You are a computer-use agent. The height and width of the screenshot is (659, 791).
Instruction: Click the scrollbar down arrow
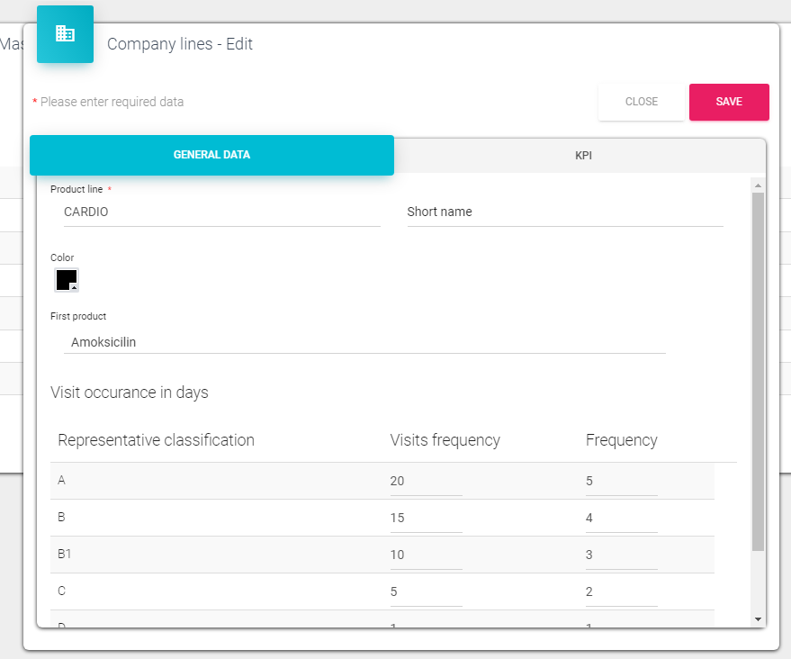[x=758, y=619]
